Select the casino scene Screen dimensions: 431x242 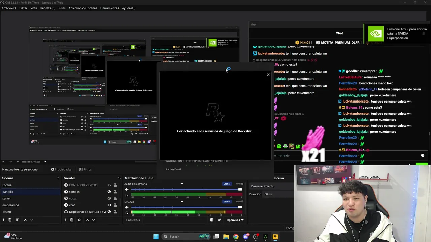tap(30, 212)
